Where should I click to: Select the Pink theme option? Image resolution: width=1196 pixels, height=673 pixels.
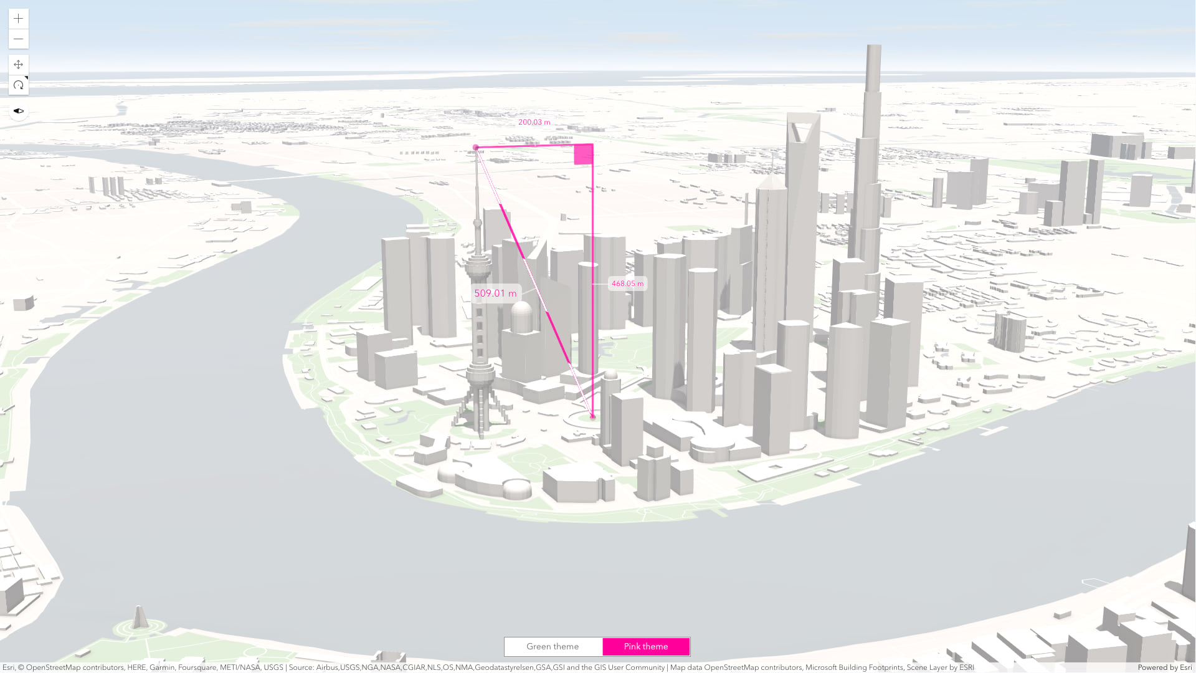[646, 647]
